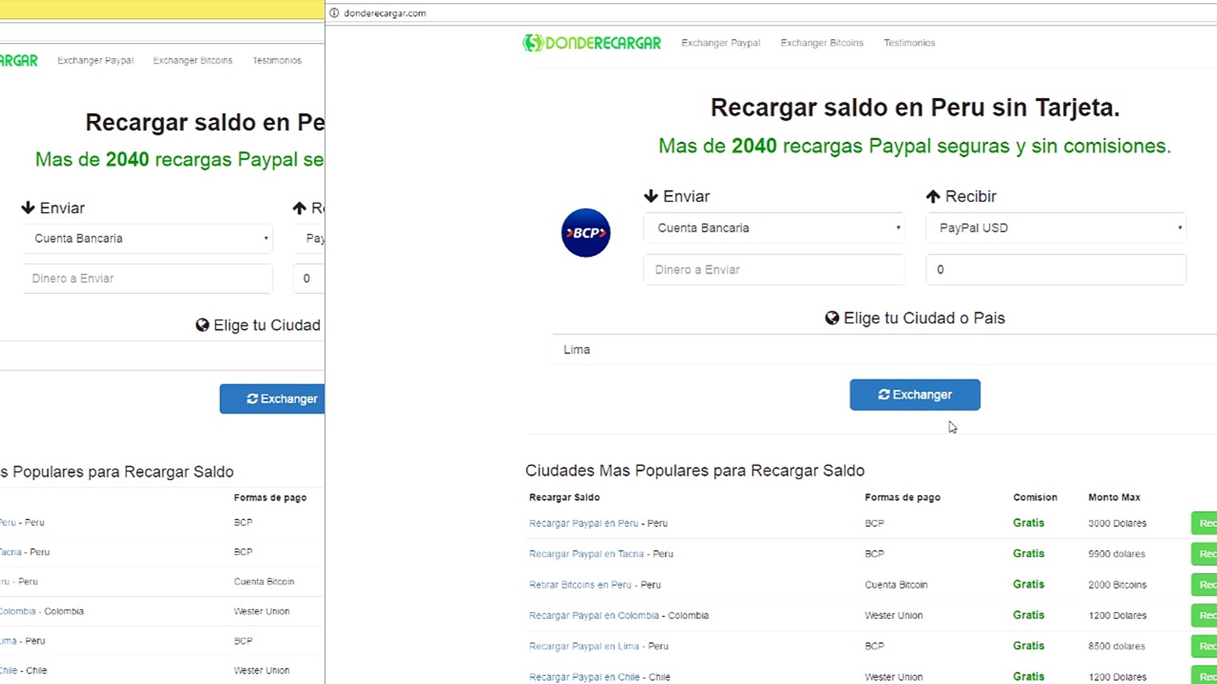Screen dimensions: 1217x684
Task: Open Exchanger Paypal menu in left window
Action: (96, 60)
